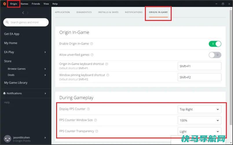Expand the Notifications sidebar chevron
This screenshot has height=145, width=233.
[x=45, y=93]
